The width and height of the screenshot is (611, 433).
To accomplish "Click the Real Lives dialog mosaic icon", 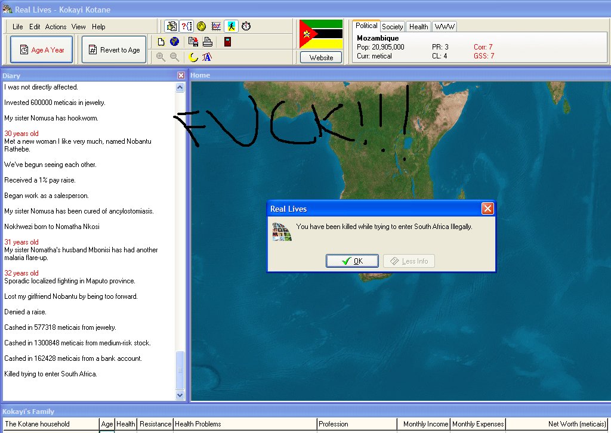I will [282, 231].
